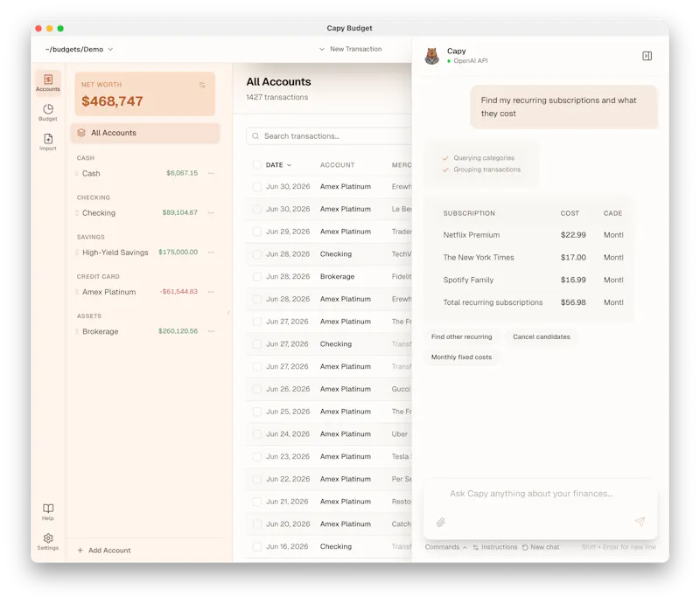Image resolution: width=700 pixels, height=603 pixels.
Task: Click the Jun 22, 2026 date cell
Action: [288, 479]
